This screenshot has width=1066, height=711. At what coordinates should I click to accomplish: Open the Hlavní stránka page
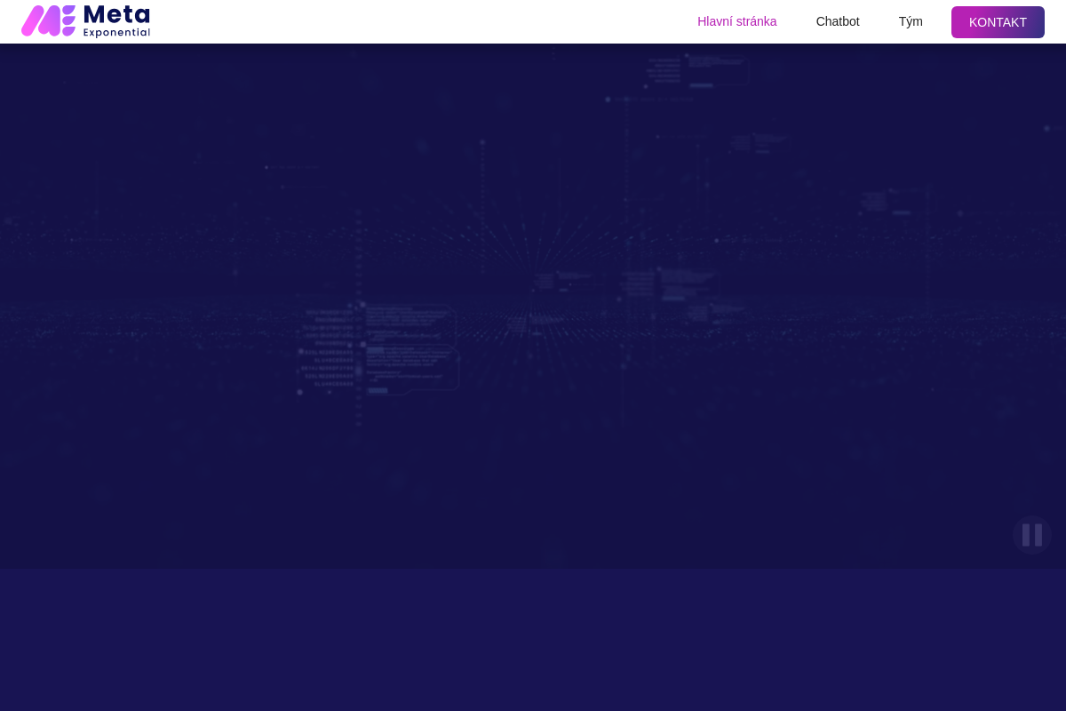coord(736,21)
